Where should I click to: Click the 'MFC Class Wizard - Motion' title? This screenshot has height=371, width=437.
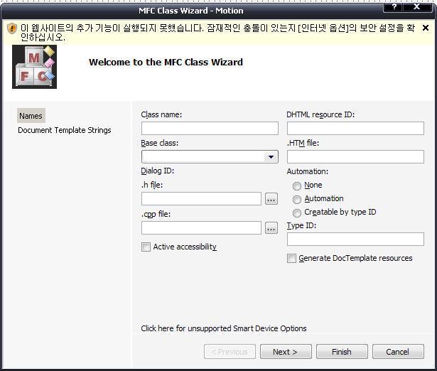click(191, 11)
